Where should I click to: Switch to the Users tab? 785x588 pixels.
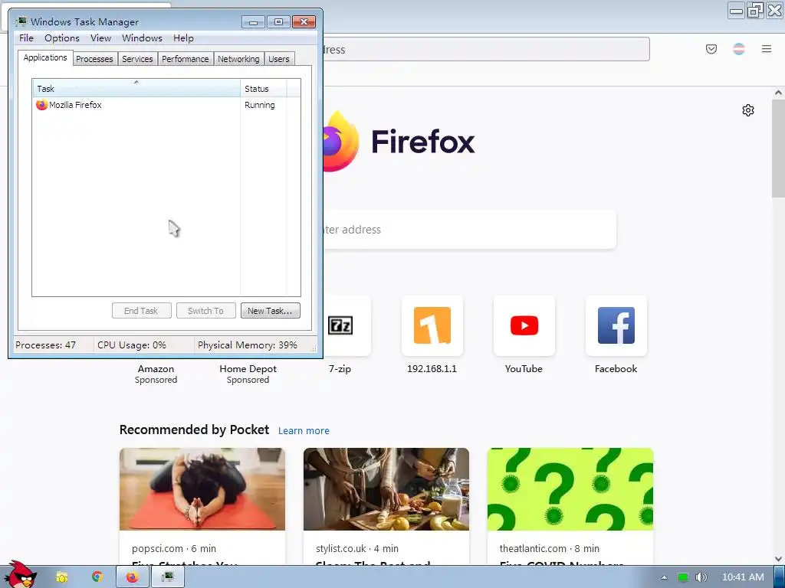279,59
